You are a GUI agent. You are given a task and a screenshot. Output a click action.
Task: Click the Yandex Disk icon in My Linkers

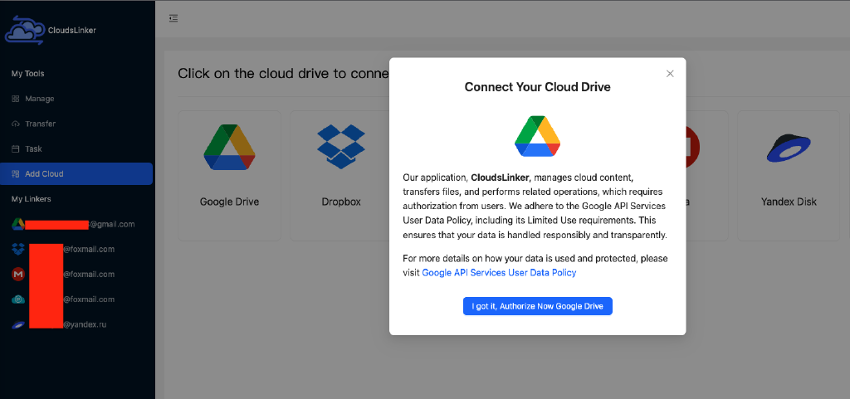click(x=18, y=325)
